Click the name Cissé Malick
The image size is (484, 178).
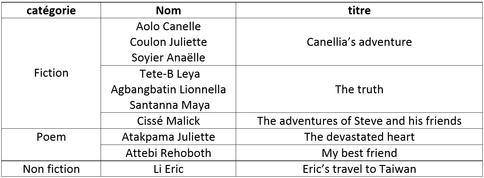(168, 121)
